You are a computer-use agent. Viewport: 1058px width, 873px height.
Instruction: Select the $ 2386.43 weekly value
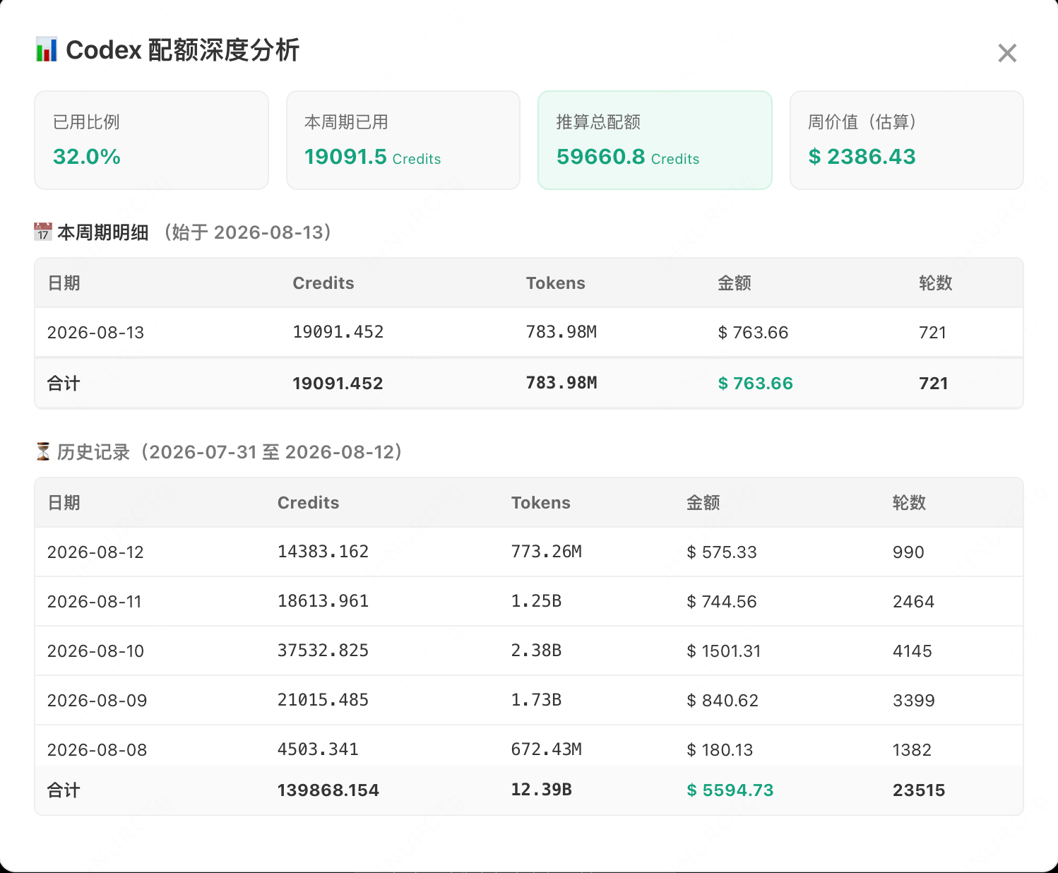click(862, 156)
